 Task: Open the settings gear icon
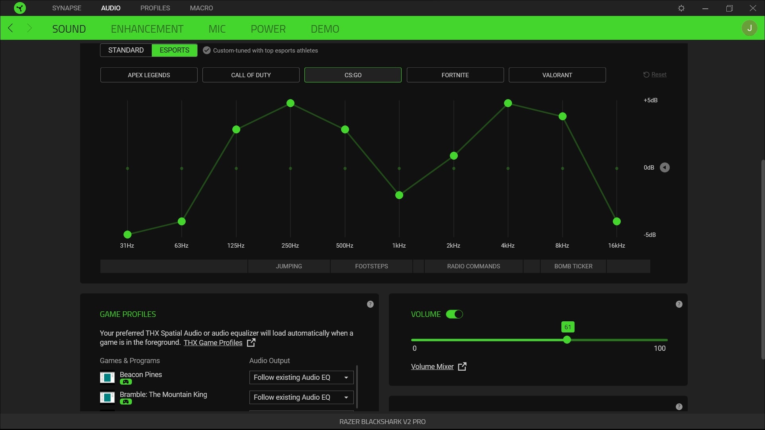click(681, 8)
